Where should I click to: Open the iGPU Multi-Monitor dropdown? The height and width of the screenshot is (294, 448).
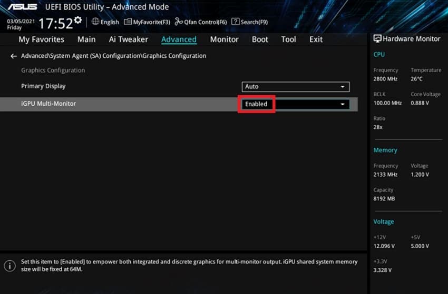296,104
